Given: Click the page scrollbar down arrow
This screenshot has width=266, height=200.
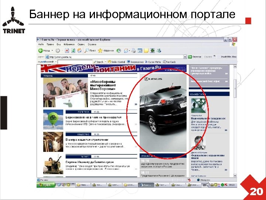Looking at the screenshot, I should click(235, 175).
